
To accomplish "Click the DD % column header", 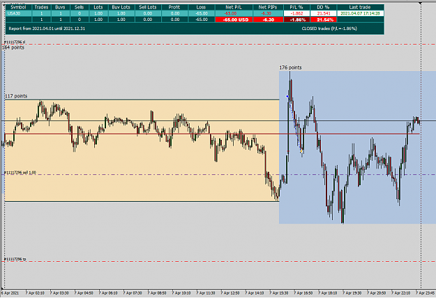I will [x=323, y=7].
